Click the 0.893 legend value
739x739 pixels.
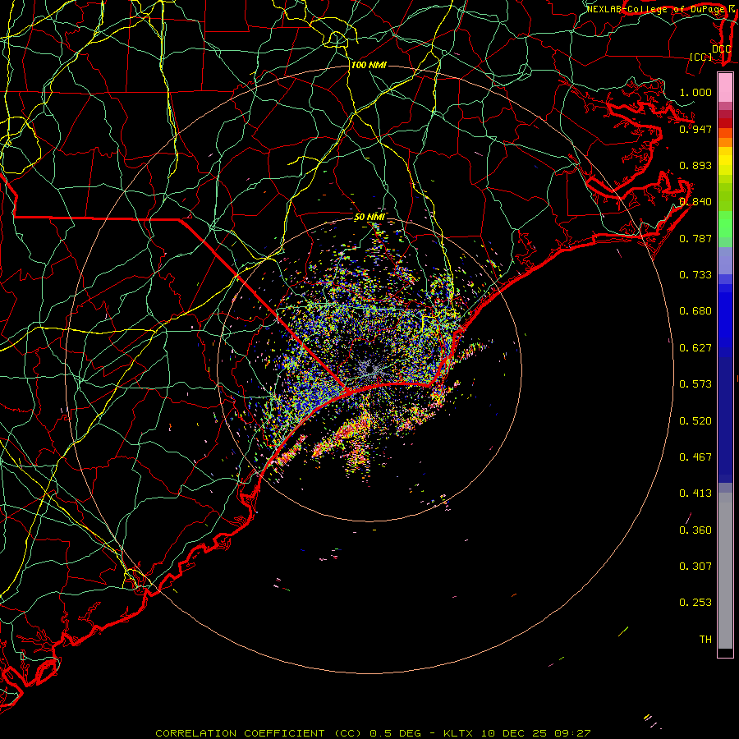(695, 165)
